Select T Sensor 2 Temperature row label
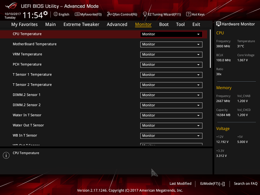260x195 pixels. [32, 85]
